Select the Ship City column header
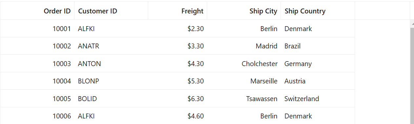This screenshot has height=124, width=414. click(244, 11)
